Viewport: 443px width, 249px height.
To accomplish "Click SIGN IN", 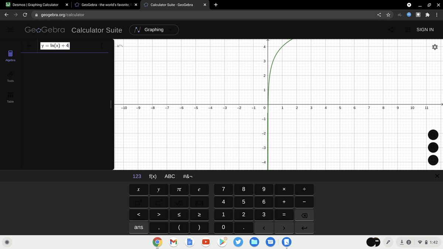I will (425, 30).
